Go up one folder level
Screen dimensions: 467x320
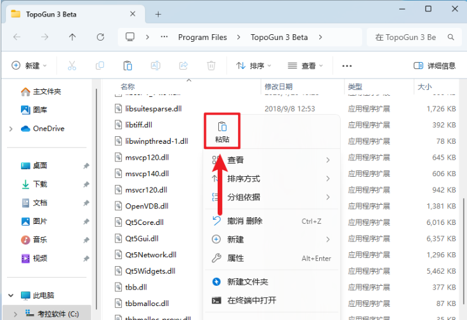click(72, 37)
